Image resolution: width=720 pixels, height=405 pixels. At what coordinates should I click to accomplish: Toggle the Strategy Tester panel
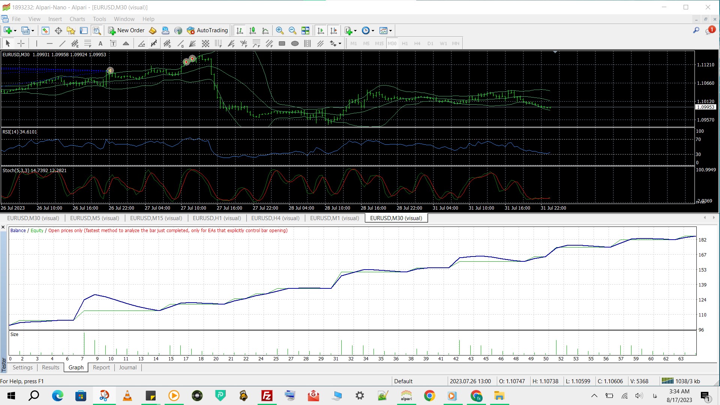coord(96,30)
